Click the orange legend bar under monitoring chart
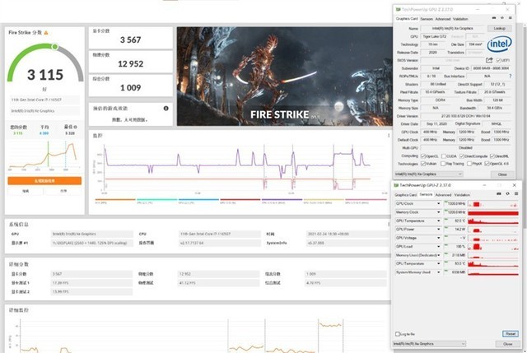 [x=115, y=199]
